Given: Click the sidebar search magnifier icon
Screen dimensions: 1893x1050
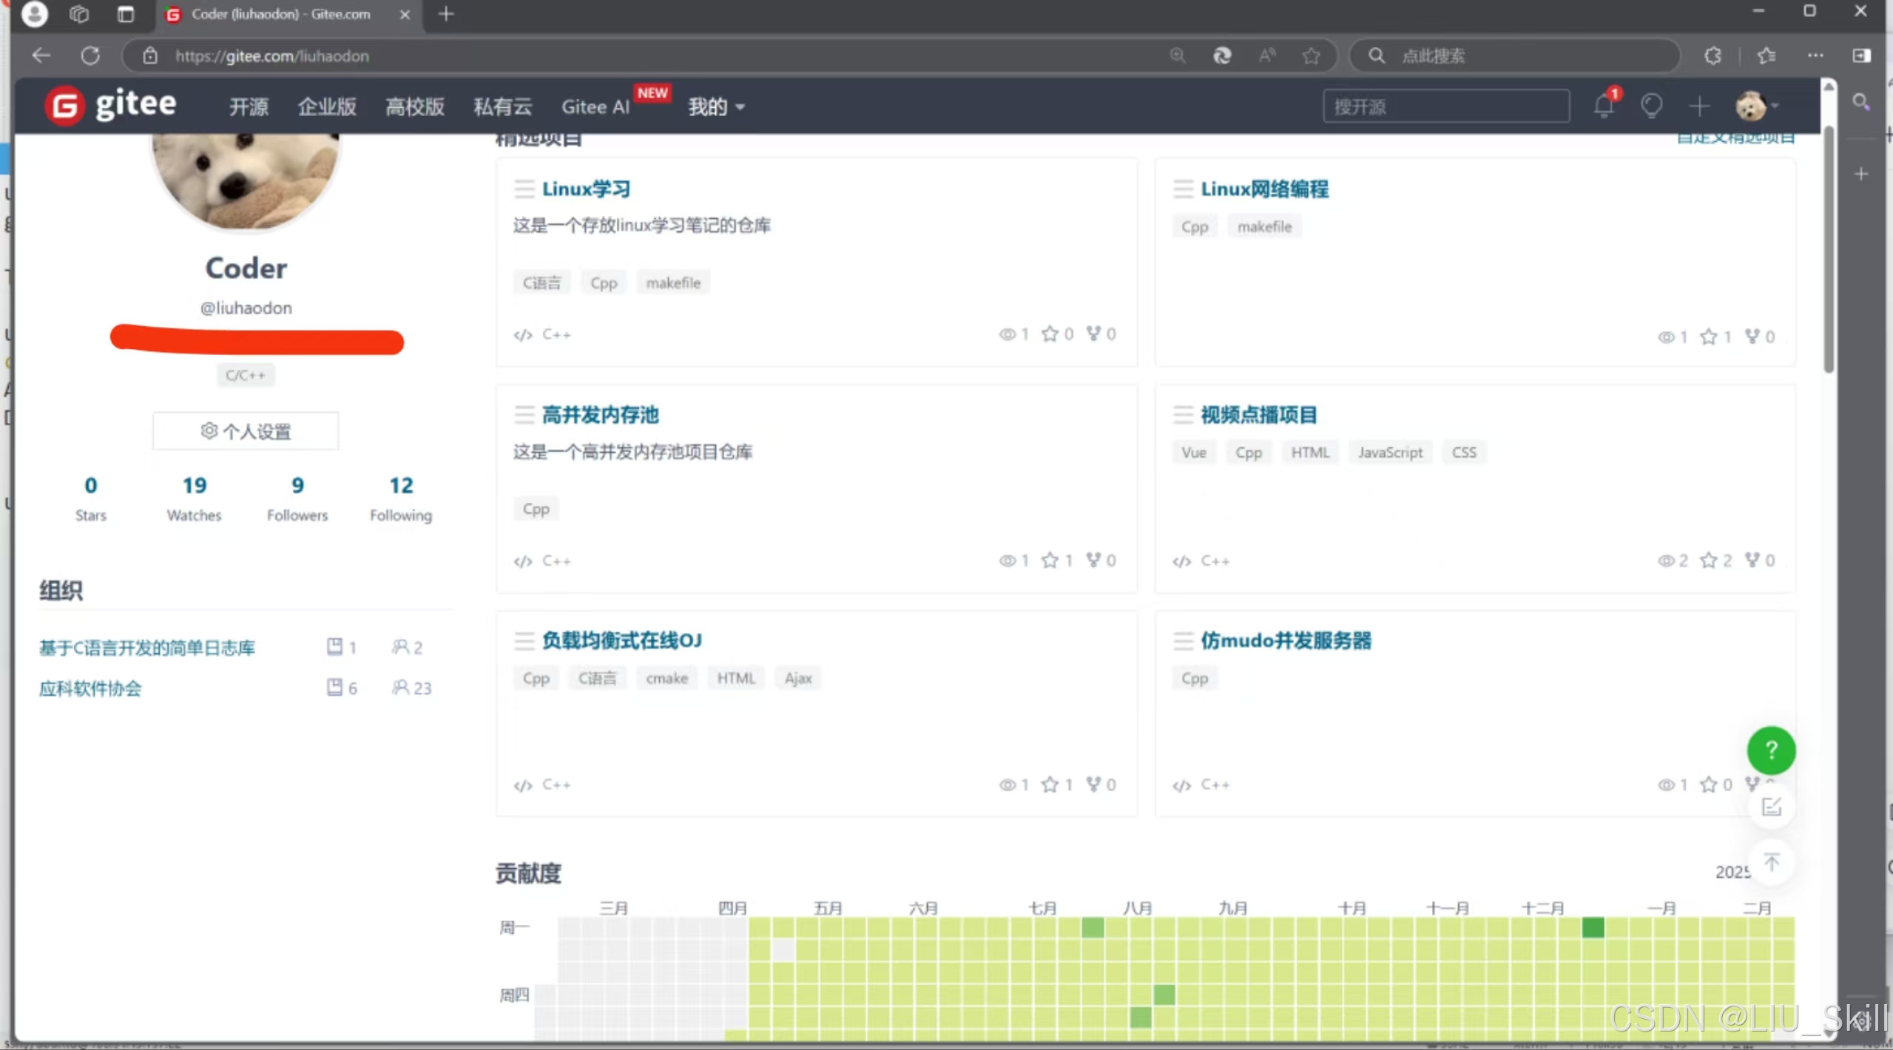Looking at the screenshot, I should point(1861,102).
